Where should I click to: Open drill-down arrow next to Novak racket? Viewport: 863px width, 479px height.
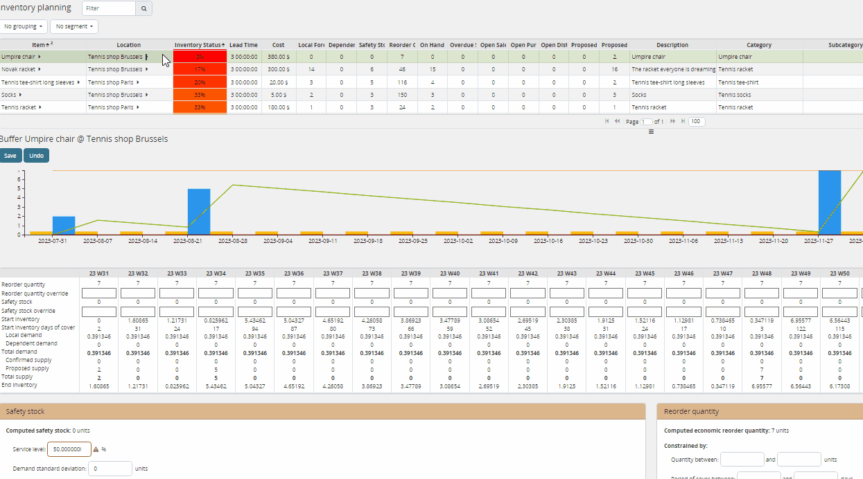pos(40,69)
